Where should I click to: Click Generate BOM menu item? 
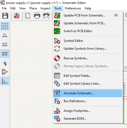(x=88, y=119)
